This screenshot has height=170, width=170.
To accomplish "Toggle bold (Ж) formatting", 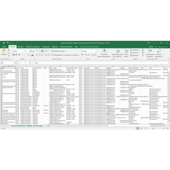I will click(x=14, y=55).
